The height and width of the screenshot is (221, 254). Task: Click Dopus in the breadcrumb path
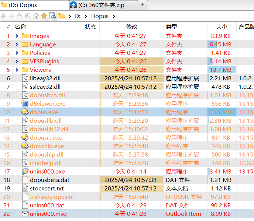[100, 16]
